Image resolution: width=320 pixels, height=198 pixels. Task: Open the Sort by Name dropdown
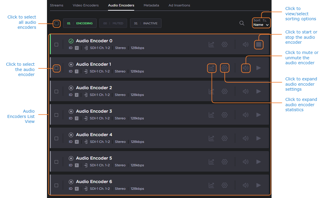261,23
